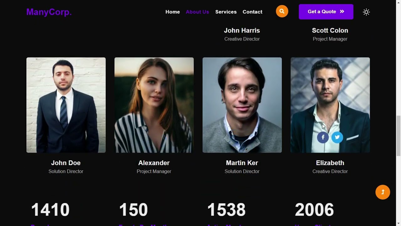Click the Scott Colon name heading
Screen dimensions: 401x226
pyautogui.click(x=330, y=30)
